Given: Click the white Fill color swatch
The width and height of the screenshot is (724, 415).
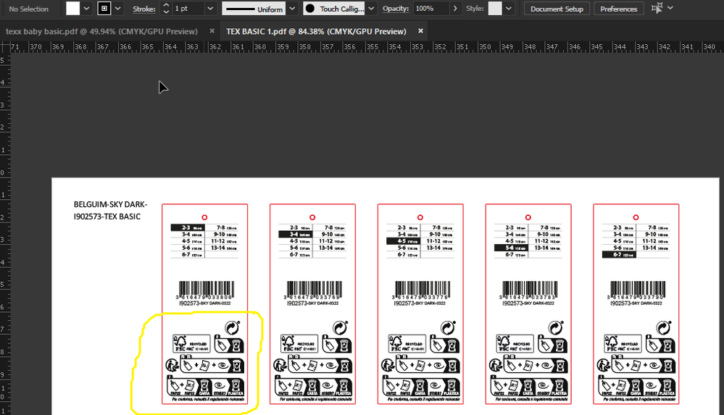Looking at the screenshot, I should pos(73,8).
